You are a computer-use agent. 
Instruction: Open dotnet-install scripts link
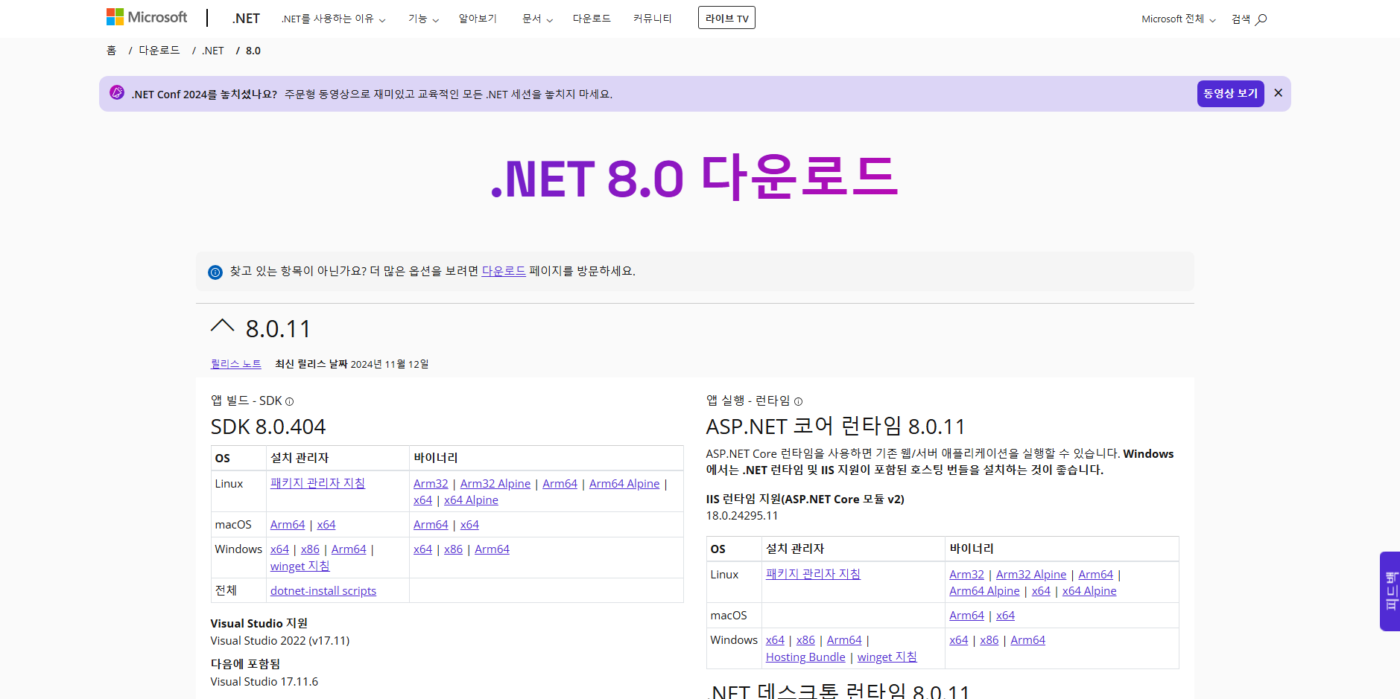click(323, 591)
